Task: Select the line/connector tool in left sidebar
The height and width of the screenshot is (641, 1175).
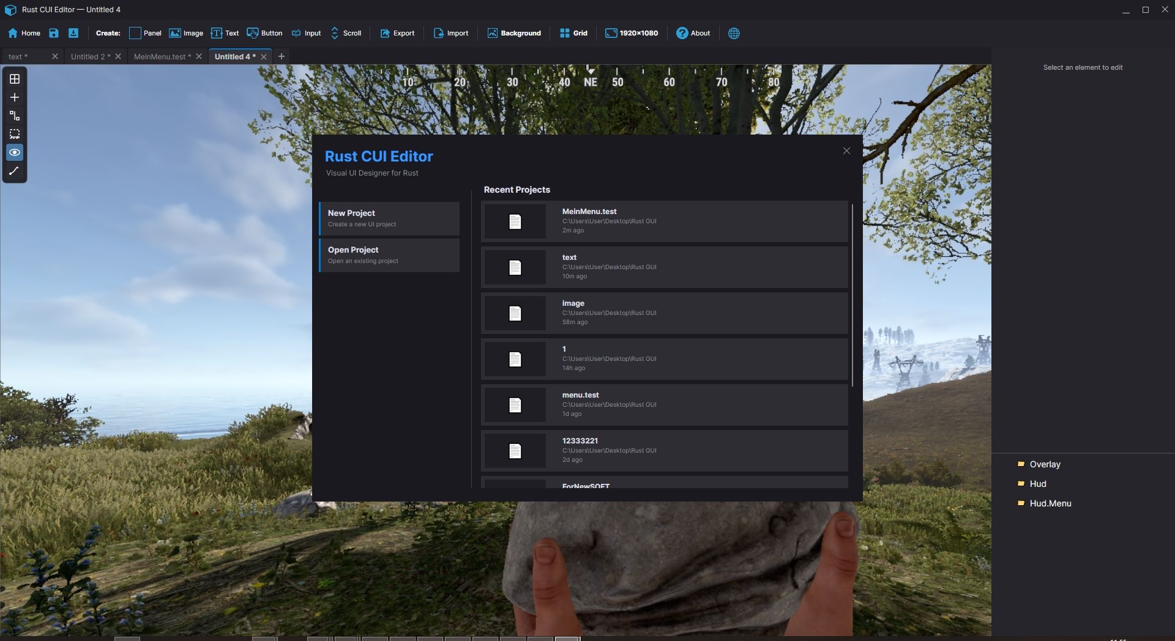Action: tap(14, 171)
